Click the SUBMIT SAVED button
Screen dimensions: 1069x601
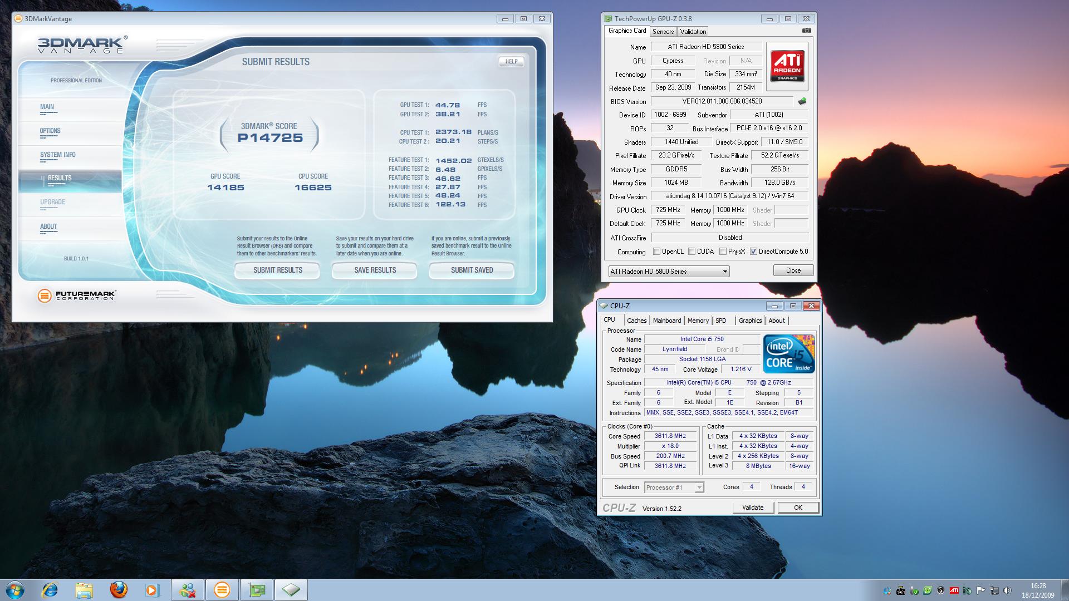click(472, 270)
